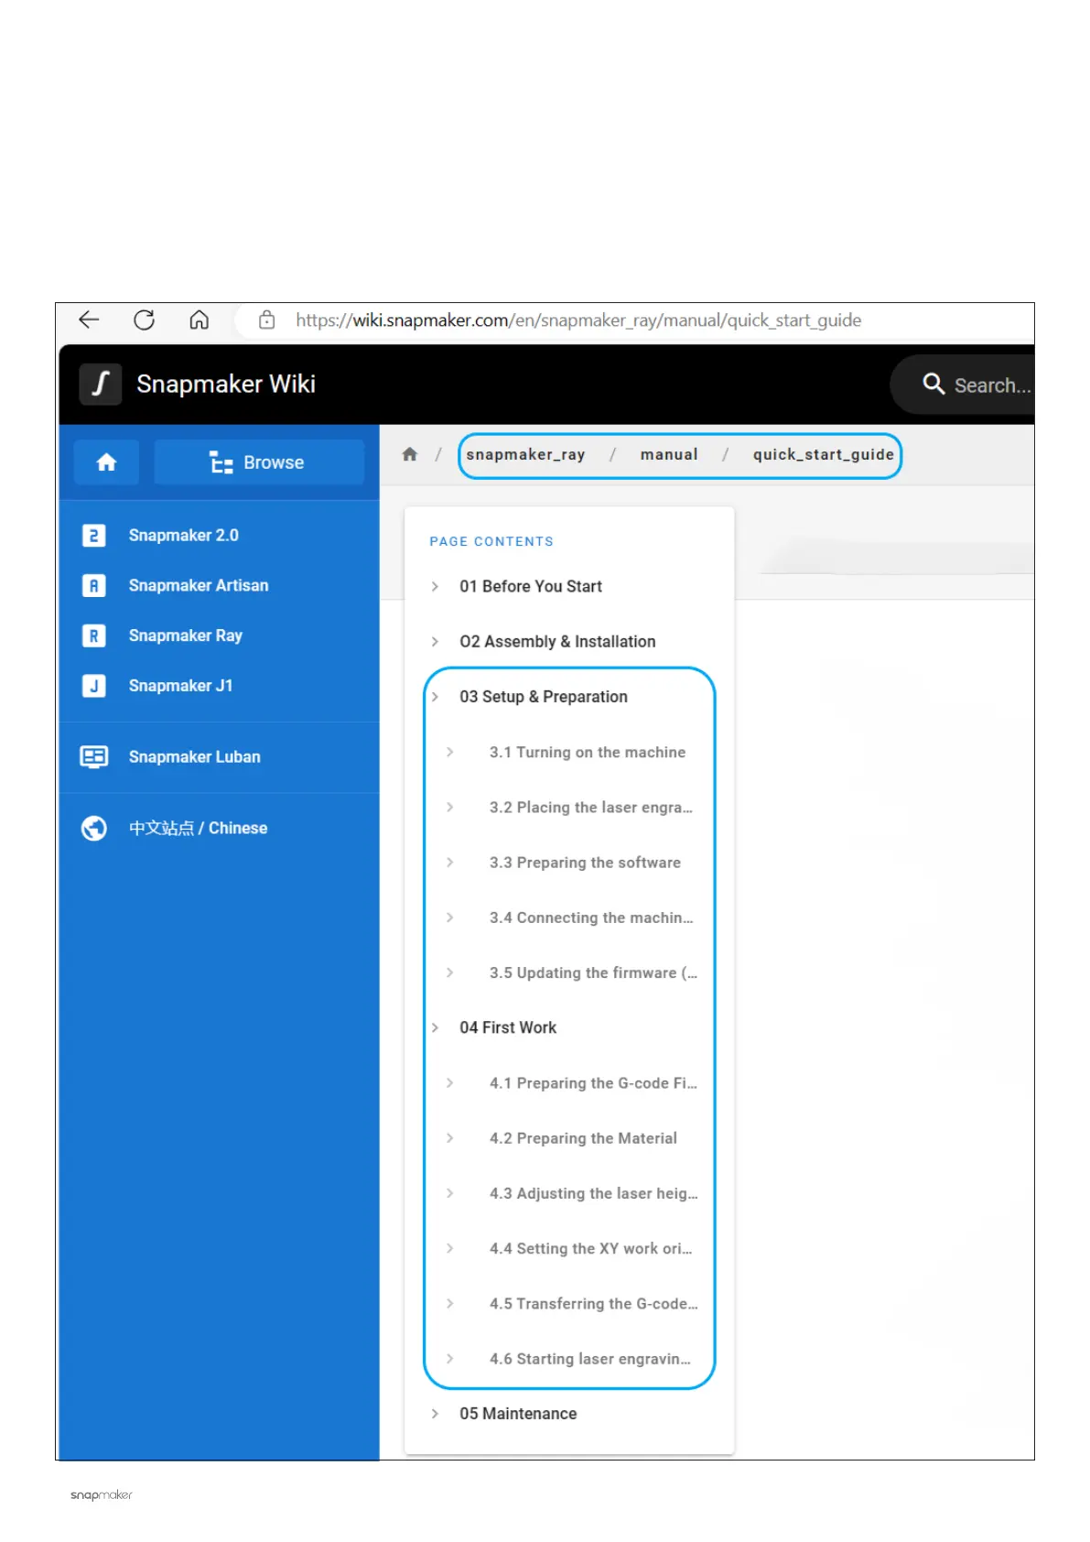Click chevron beside 4.2 Preparing the Material
Screen dimensions: 1090x1542
coord(449,1138)
